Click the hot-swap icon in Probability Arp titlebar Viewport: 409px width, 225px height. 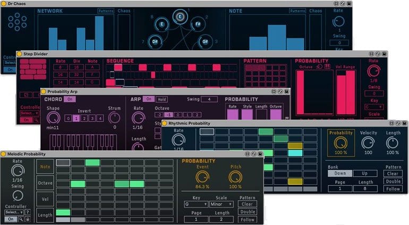280,92
